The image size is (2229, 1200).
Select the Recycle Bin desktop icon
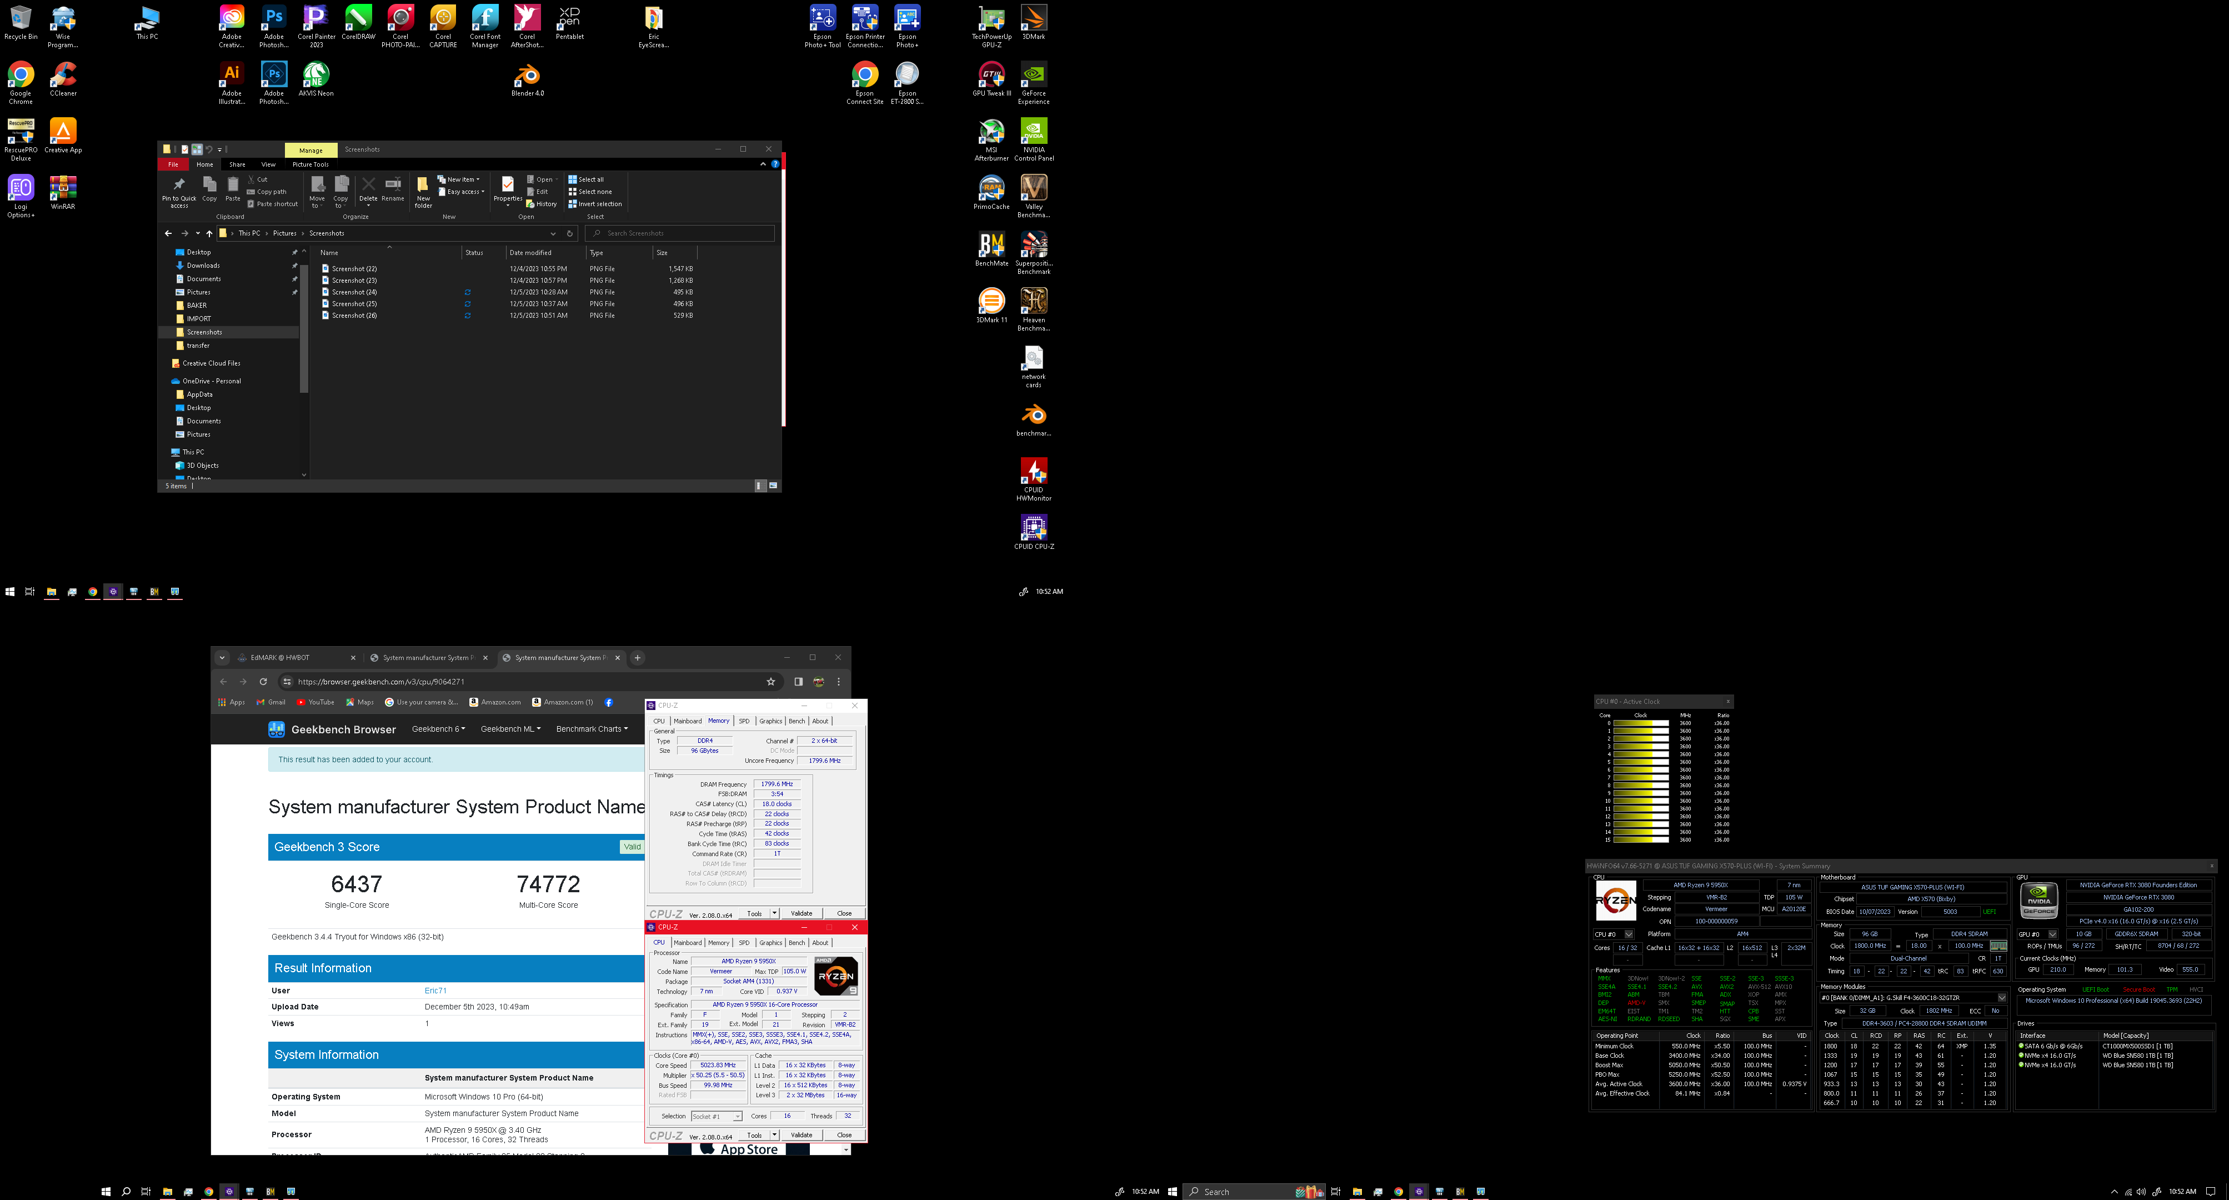click(x=21, y=22)
